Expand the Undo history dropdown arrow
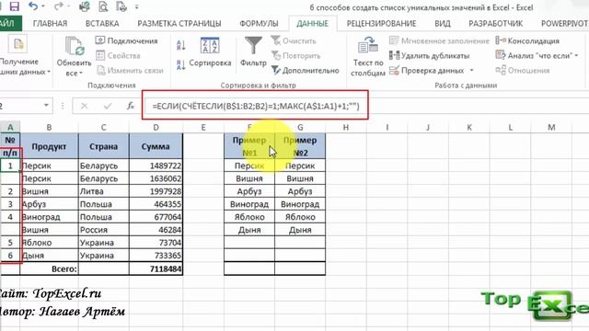Image resolution: width=589 pixels, height=331 pixels. click(x=43, y=6)
